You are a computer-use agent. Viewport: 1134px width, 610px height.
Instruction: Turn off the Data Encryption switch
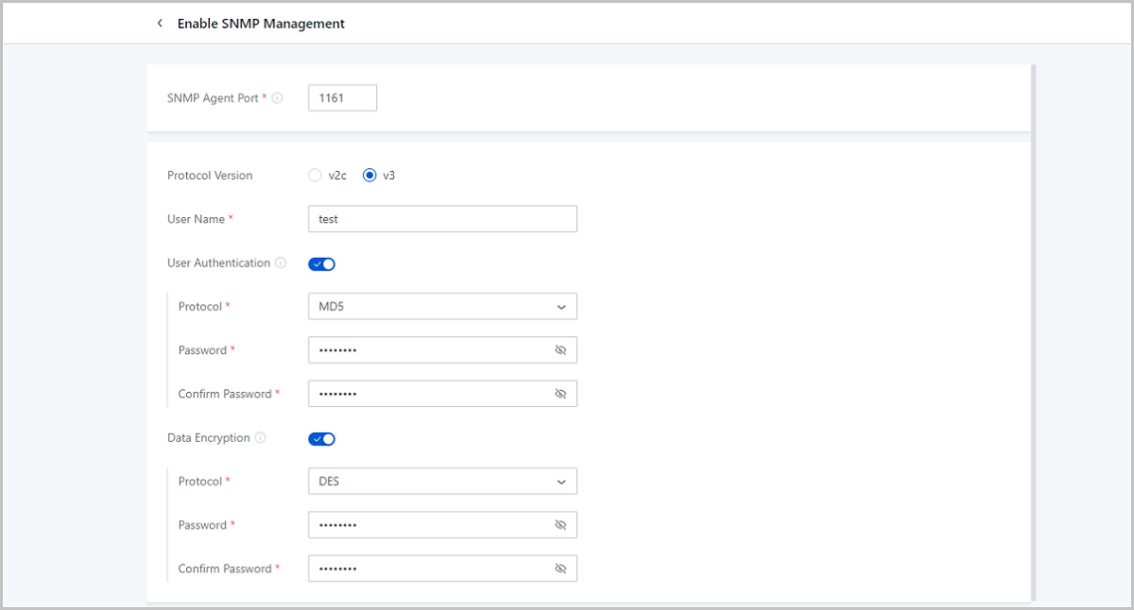coord(321,439)
